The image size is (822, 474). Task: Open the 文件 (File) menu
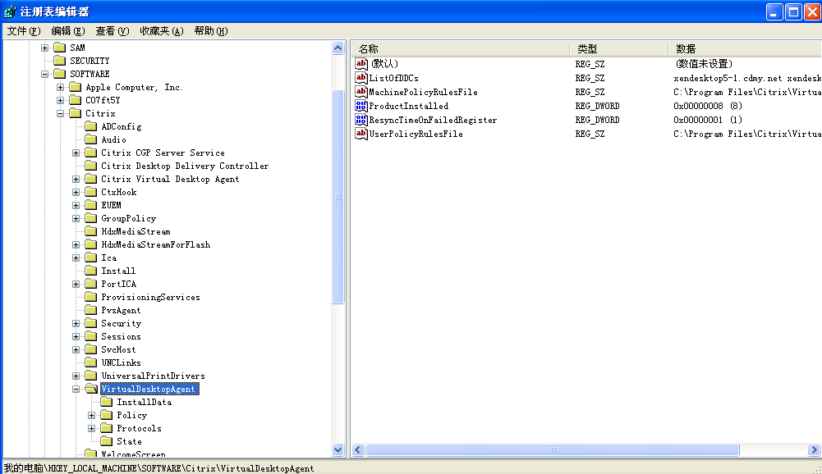(x=24, y=31)
